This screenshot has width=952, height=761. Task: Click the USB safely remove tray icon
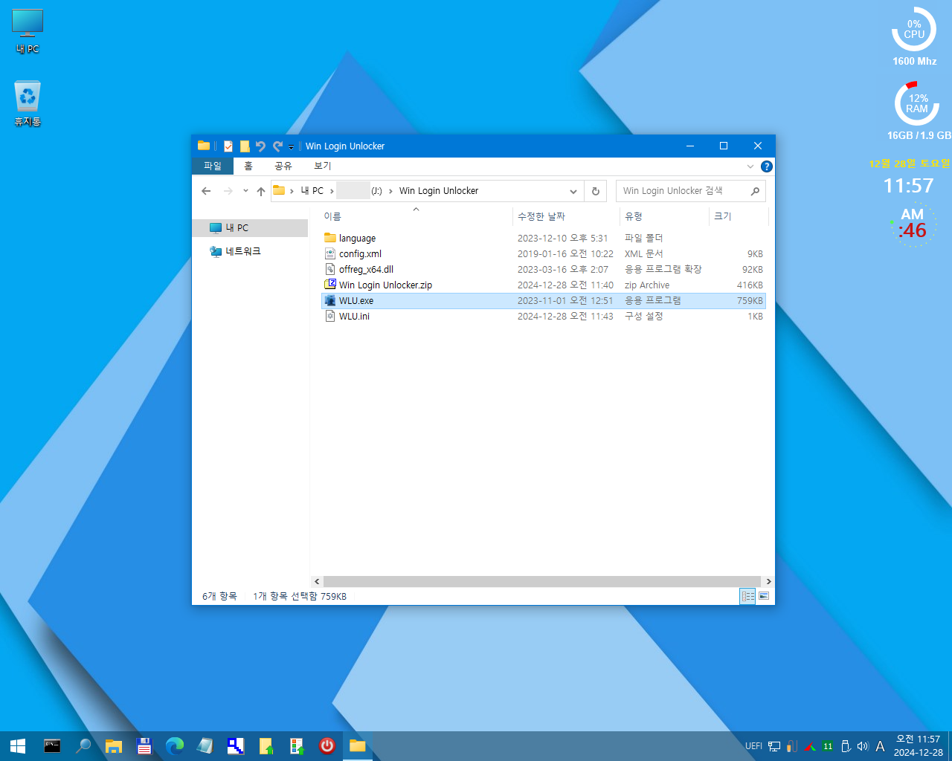pos(846,746)
